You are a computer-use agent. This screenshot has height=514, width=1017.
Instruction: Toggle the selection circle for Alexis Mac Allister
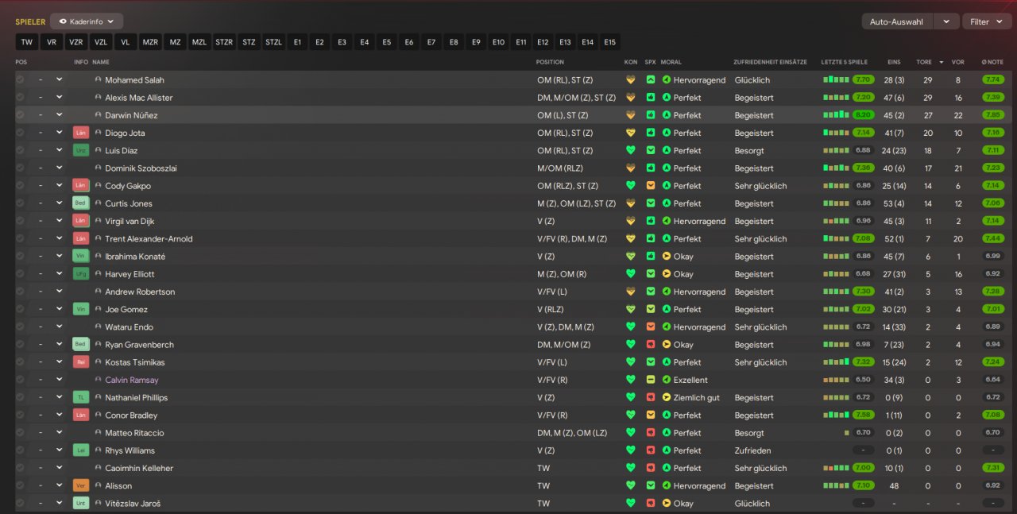coord(20,97)
